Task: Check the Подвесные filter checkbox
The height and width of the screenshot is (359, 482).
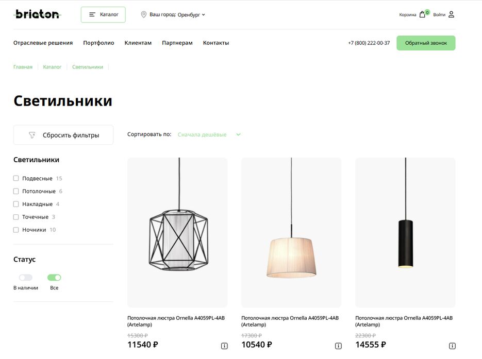Action: (x=16, y=178)
